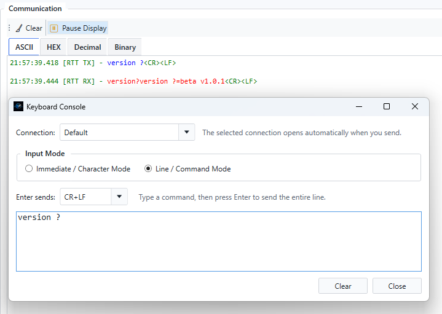Switch to the HEX tab
This screenshot has width=442, height=314.
click(53, 47)
